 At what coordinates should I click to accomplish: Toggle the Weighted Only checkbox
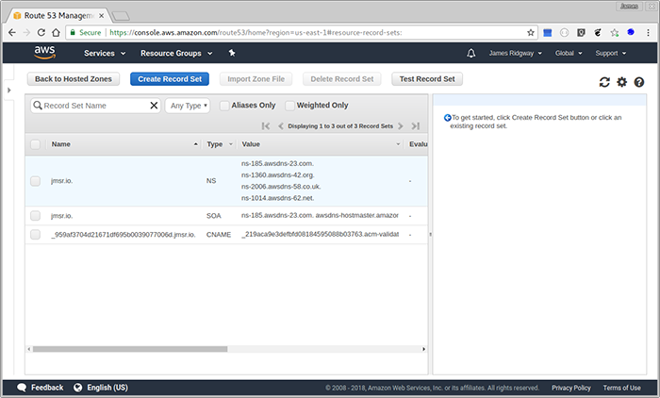(289, 106)
